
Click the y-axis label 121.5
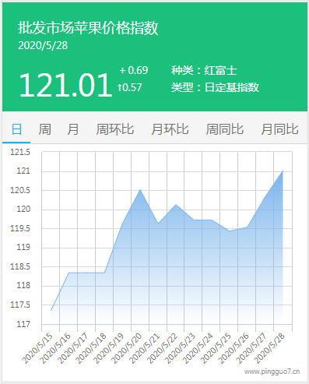pos(20,152)
